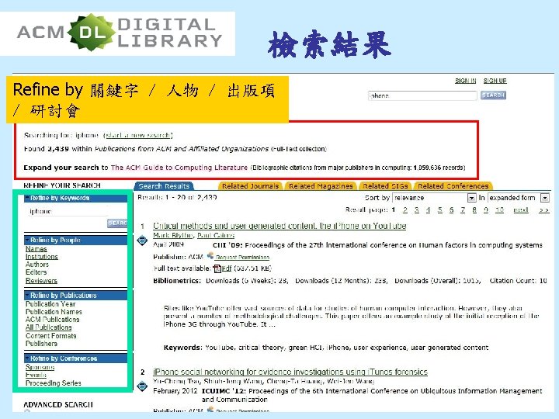Click the bookmark icon beside result 1
Image resolution: width=559 pixels, height=419 pixels.
coord(142,240)
